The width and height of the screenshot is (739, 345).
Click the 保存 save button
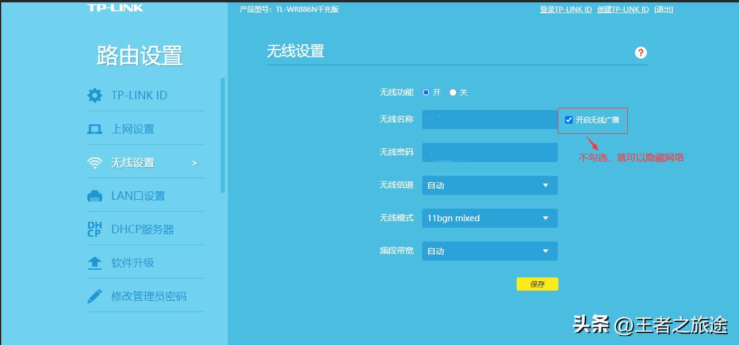(x=537, y=283)
